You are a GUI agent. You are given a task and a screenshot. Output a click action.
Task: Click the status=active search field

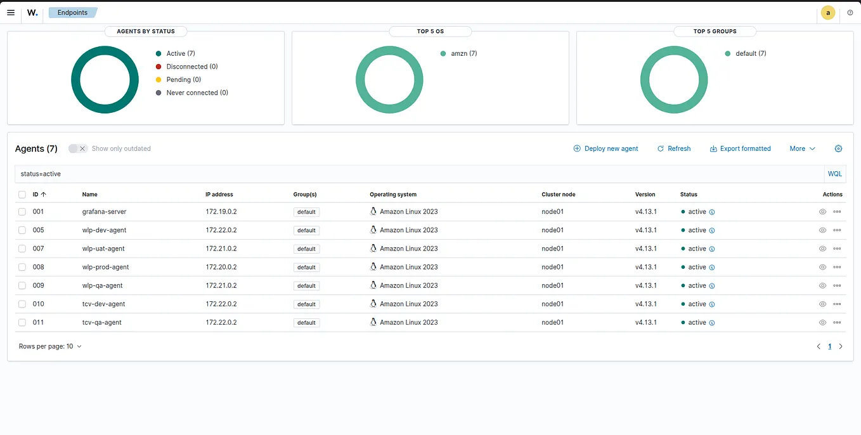click(418, 174)
